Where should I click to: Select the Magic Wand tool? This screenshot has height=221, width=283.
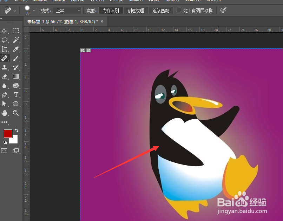pos(16,40)
